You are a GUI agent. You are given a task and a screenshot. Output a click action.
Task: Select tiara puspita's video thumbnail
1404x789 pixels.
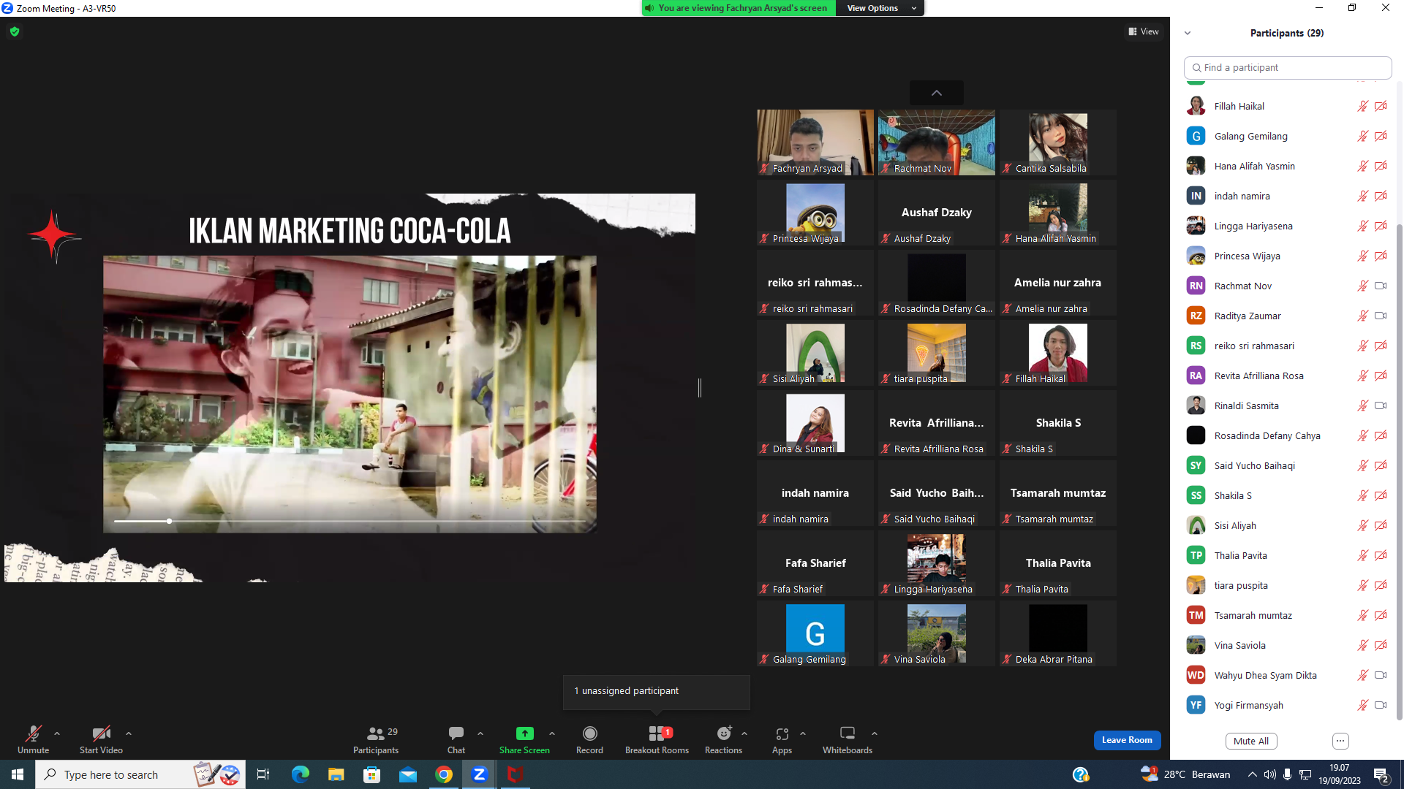click(x=937, y=353)
